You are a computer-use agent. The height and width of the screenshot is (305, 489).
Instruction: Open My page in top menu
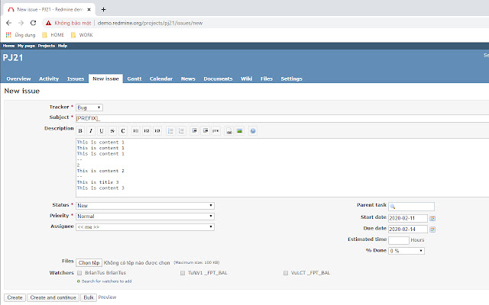click(26, 46)
